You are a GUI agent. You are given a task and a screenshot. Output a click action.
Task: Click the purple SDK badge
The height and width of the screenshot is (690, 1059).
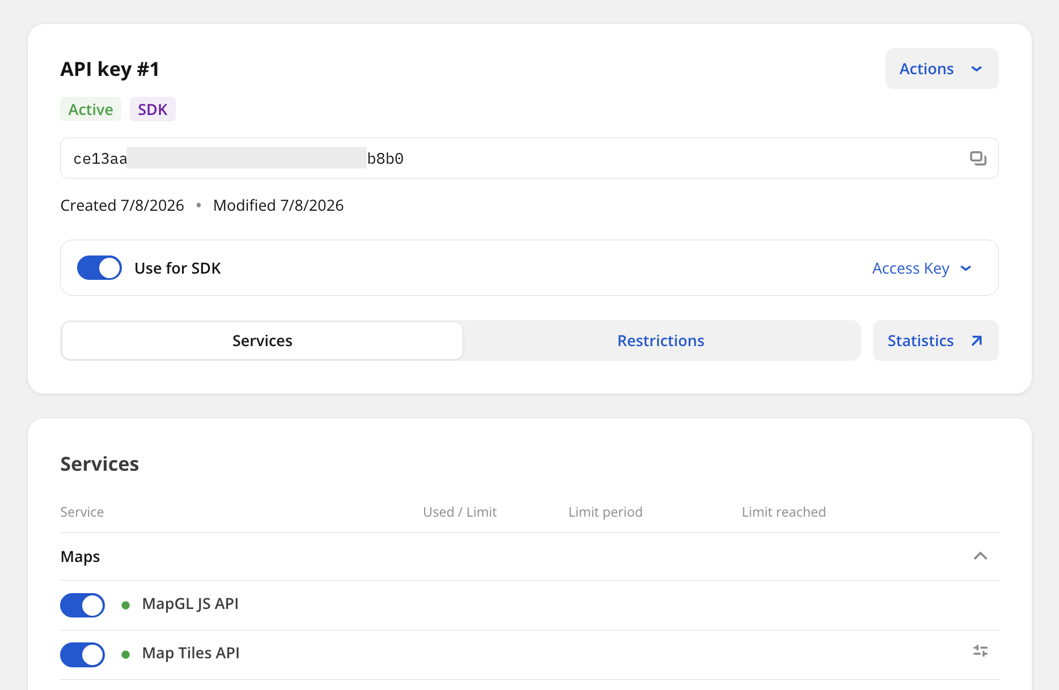(x=153, y=109)
